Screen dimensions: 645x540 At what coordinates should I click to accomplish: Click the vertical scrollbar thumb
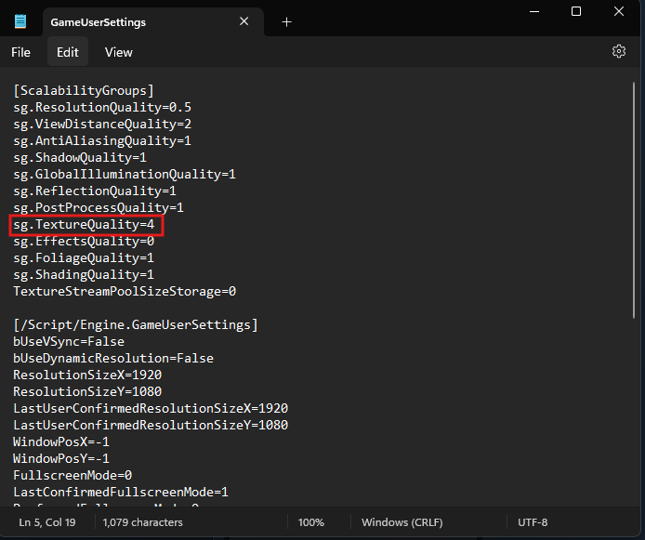pyautogui.click(x=634, y=200)
